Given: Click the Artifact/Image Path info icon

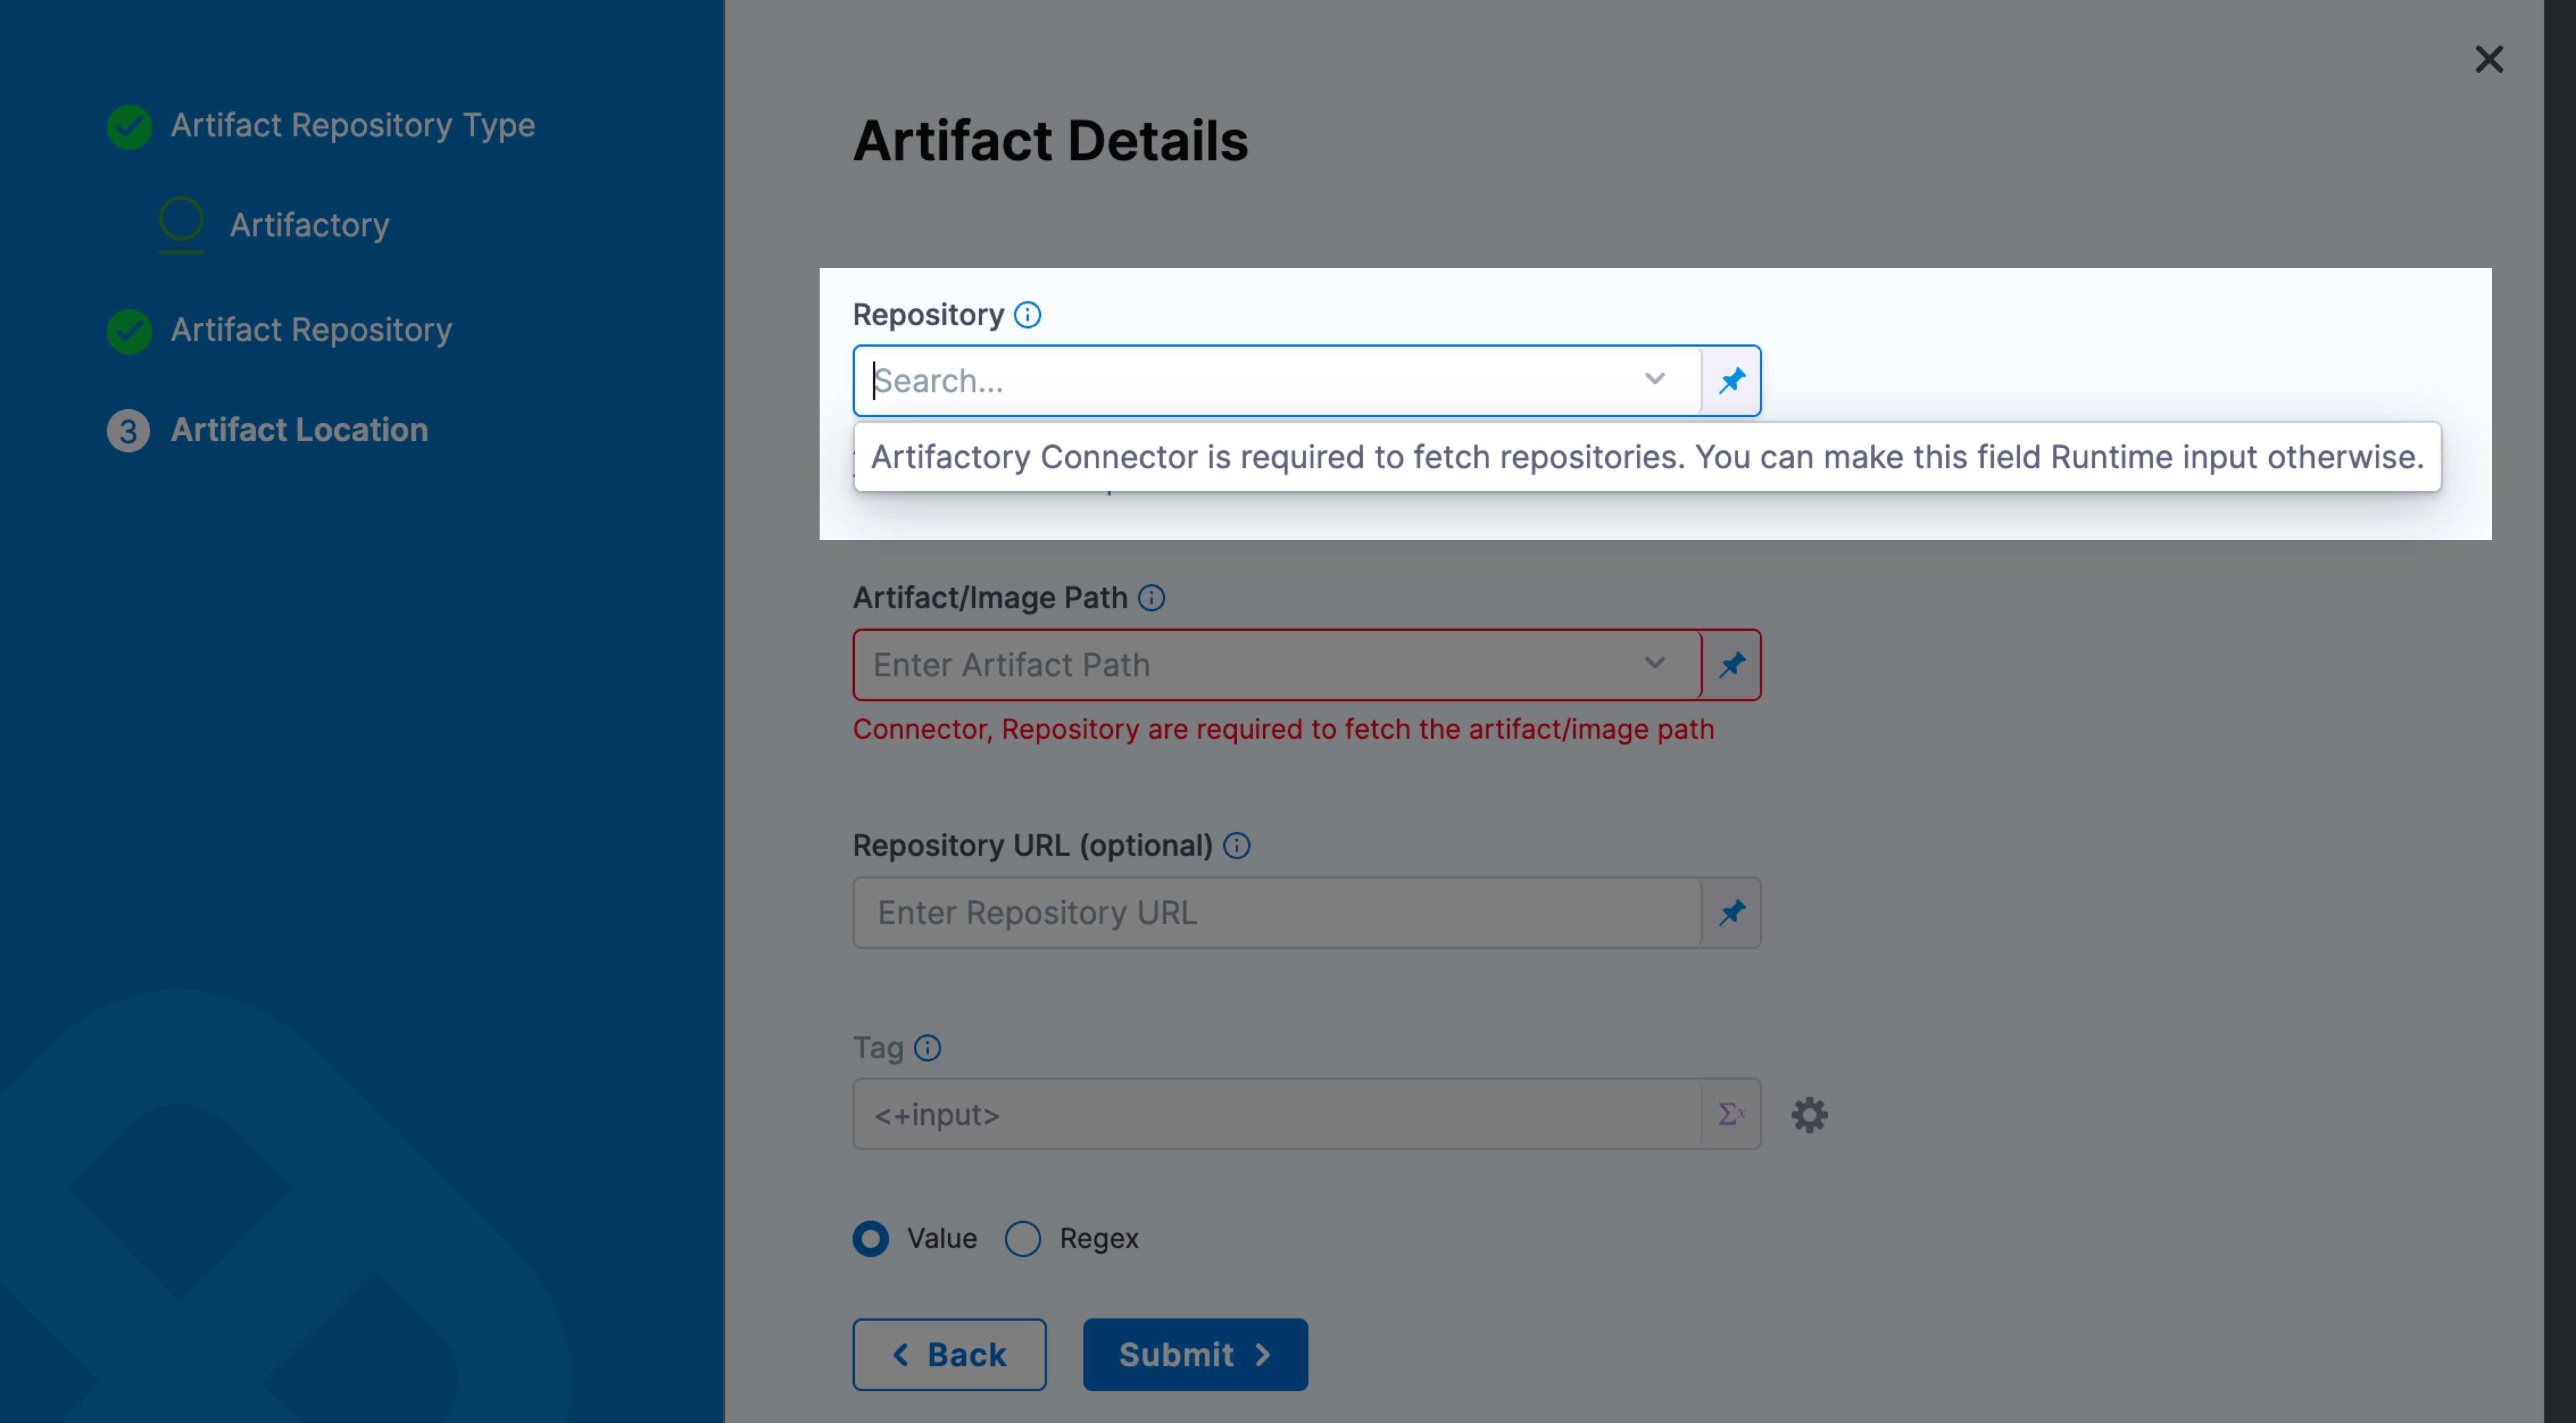Looking at the screenshot, I should coord(1151,598).
